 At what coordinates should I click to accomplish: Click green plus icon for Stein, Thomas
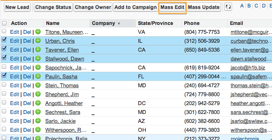[x=38, y=85]
